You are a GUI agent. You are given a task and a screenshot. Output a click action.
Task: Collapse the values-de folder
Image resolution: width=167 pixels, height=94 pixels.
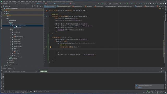(11, 50)
